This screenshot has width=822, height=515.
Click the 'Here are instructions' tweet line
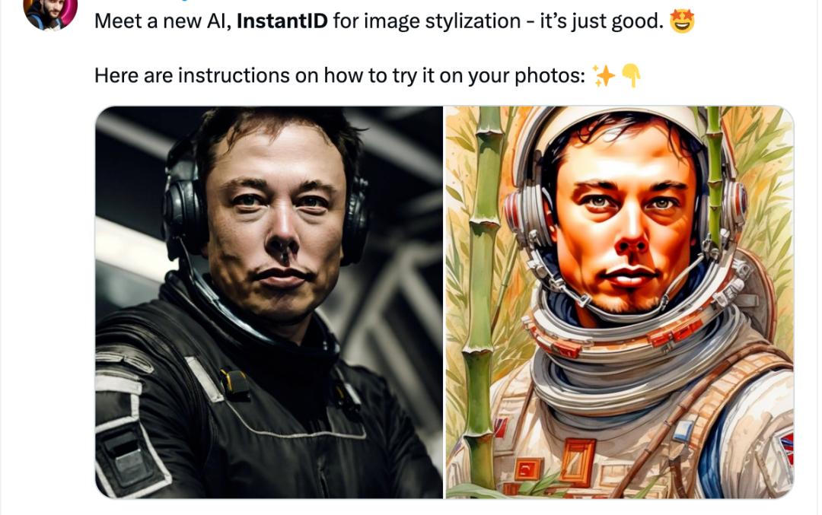point(339,76)
